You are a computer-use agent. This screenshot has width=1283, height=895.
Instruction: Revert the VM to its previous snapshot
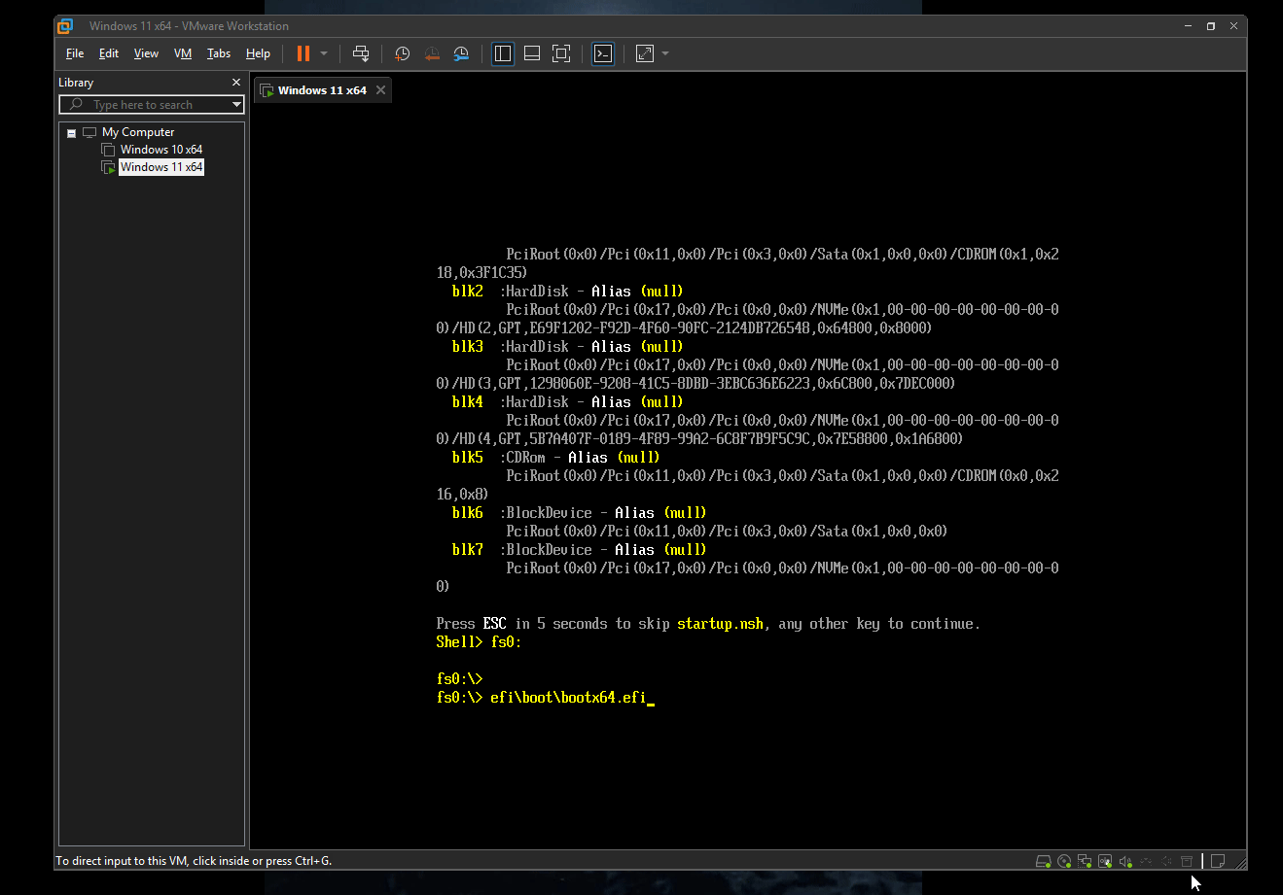432,53
